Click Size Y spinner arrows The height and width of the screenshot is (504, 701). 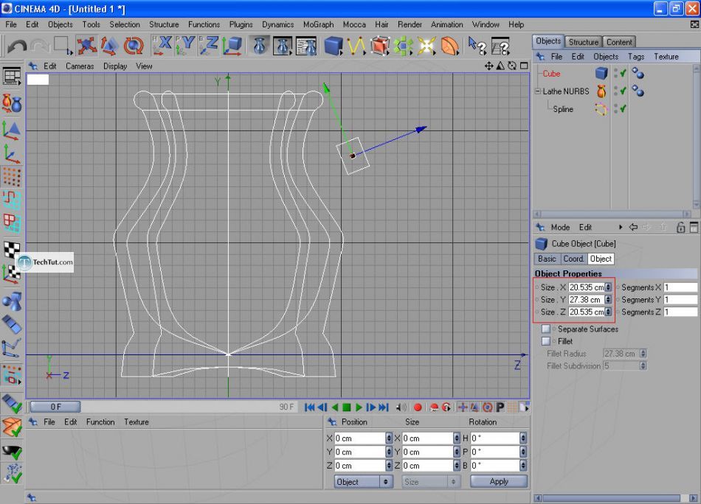point(608,300)
